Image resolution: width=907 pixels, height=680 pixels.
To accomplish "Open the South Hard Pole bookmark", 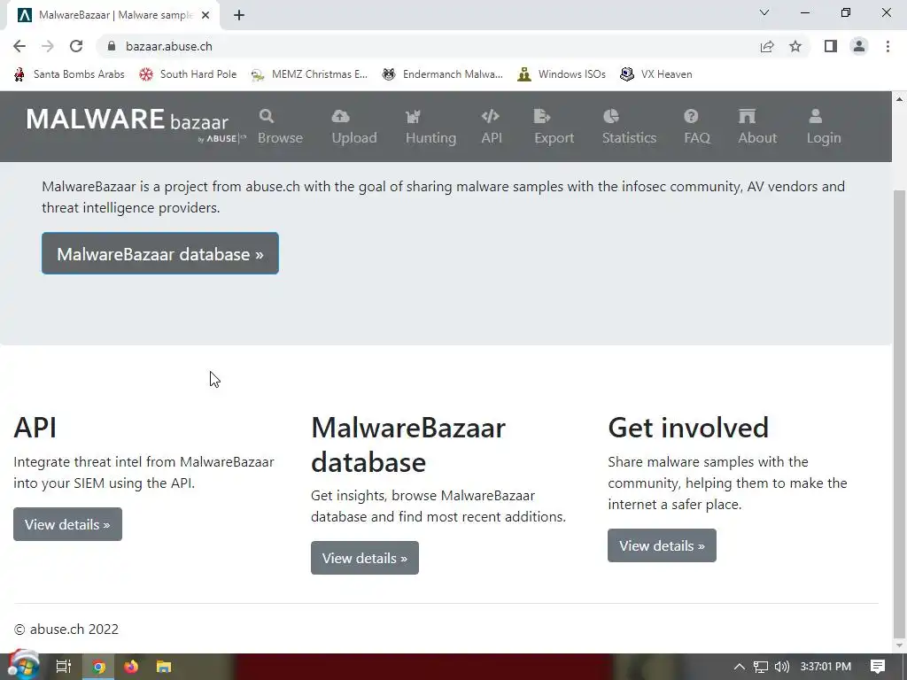I will click(189, 74).
